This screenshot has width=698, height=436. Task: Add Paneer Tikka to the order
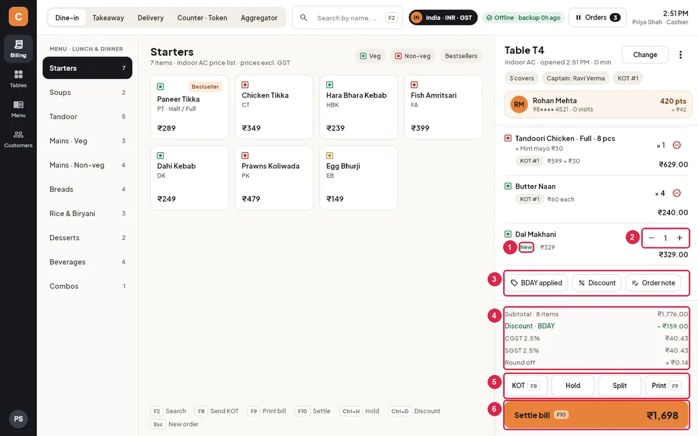190,107
